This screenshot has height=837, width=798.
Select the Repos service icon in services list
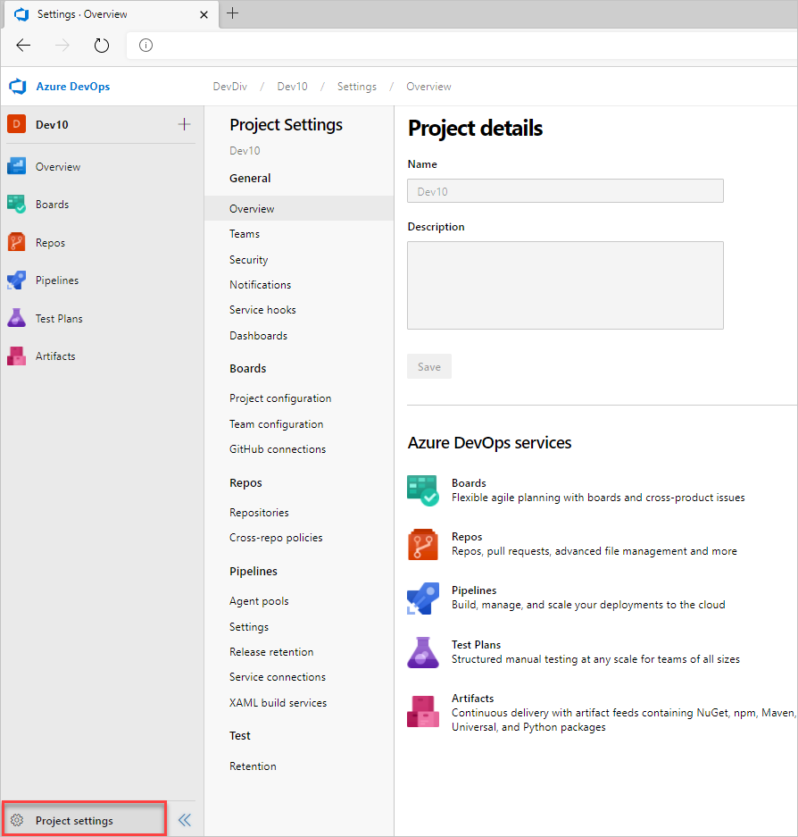point(422,544)
